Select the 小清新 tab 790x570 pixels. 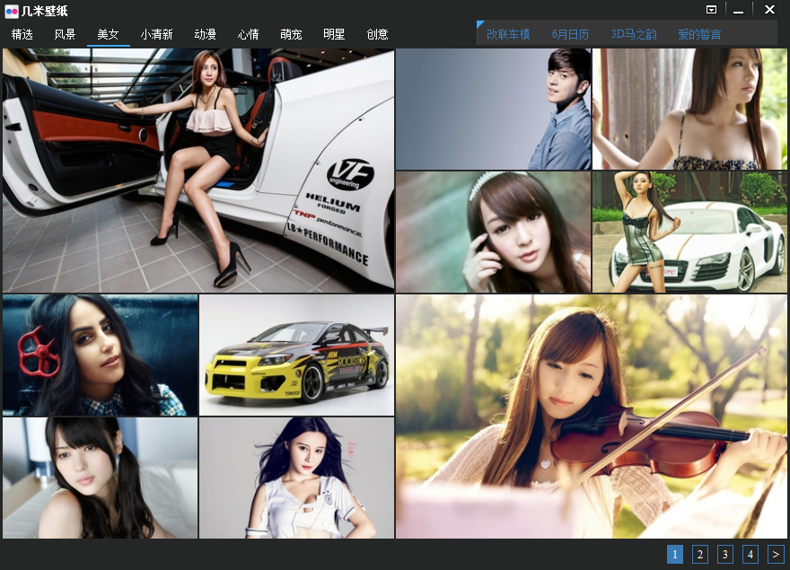tap(157, 34)
